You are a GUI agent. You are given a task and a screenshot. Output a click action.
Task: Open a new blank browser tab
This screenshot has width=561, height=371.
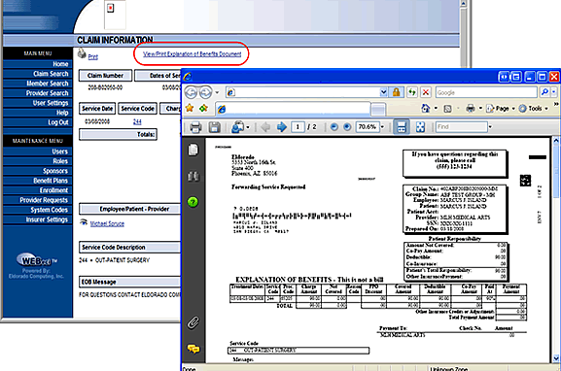pos(378,109)
